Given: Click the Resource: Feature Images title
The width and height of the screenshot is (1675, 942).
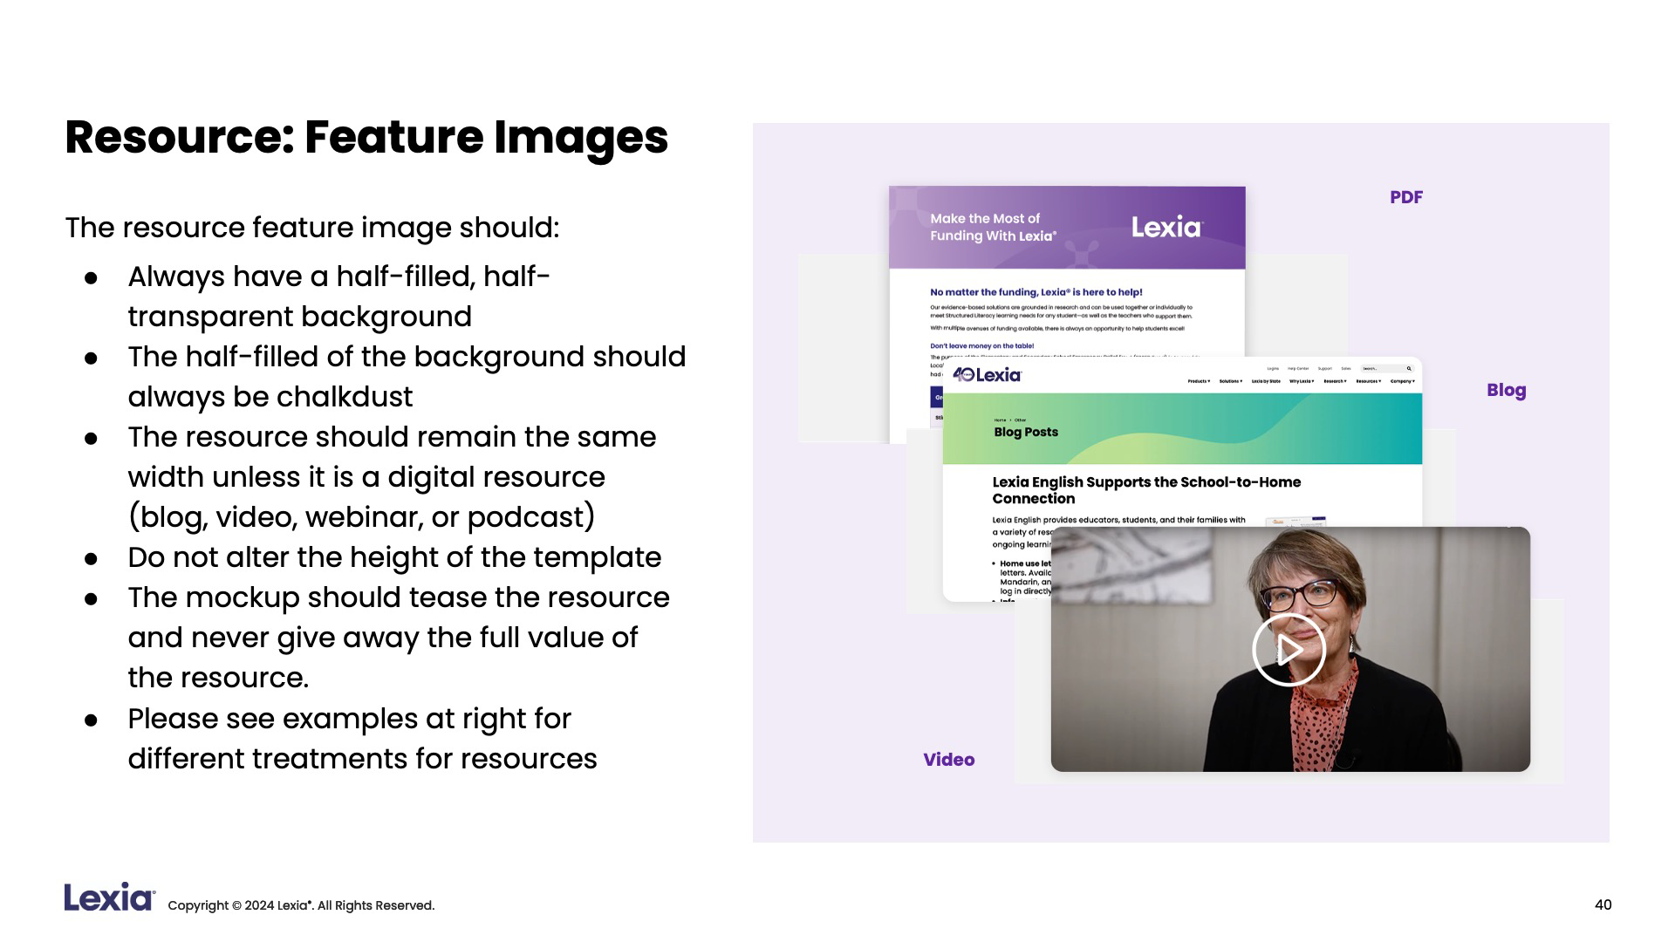Looking at the screenshot, I should point(366,137).
